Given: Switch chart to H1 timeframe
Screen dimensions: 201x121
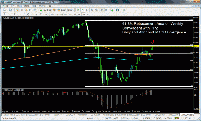Looking at the screenshot, I should coord(70,14).
